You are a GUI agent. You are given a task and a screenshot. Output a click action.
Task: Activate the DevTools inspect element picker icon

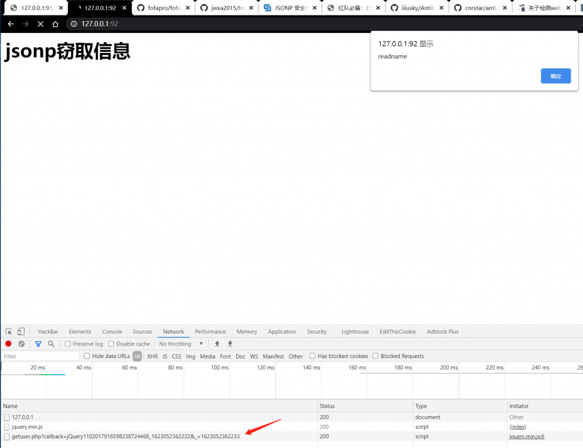pyautogui.click(x=9, y=332)
